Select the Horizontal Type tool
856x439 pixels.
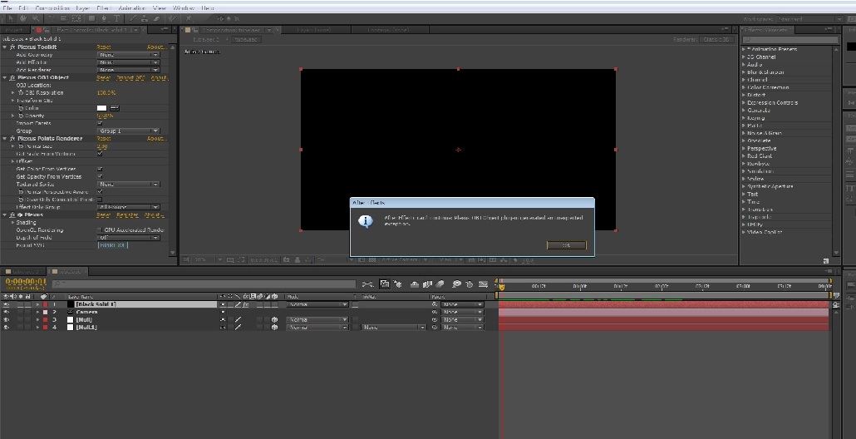(x=117, y=18)
